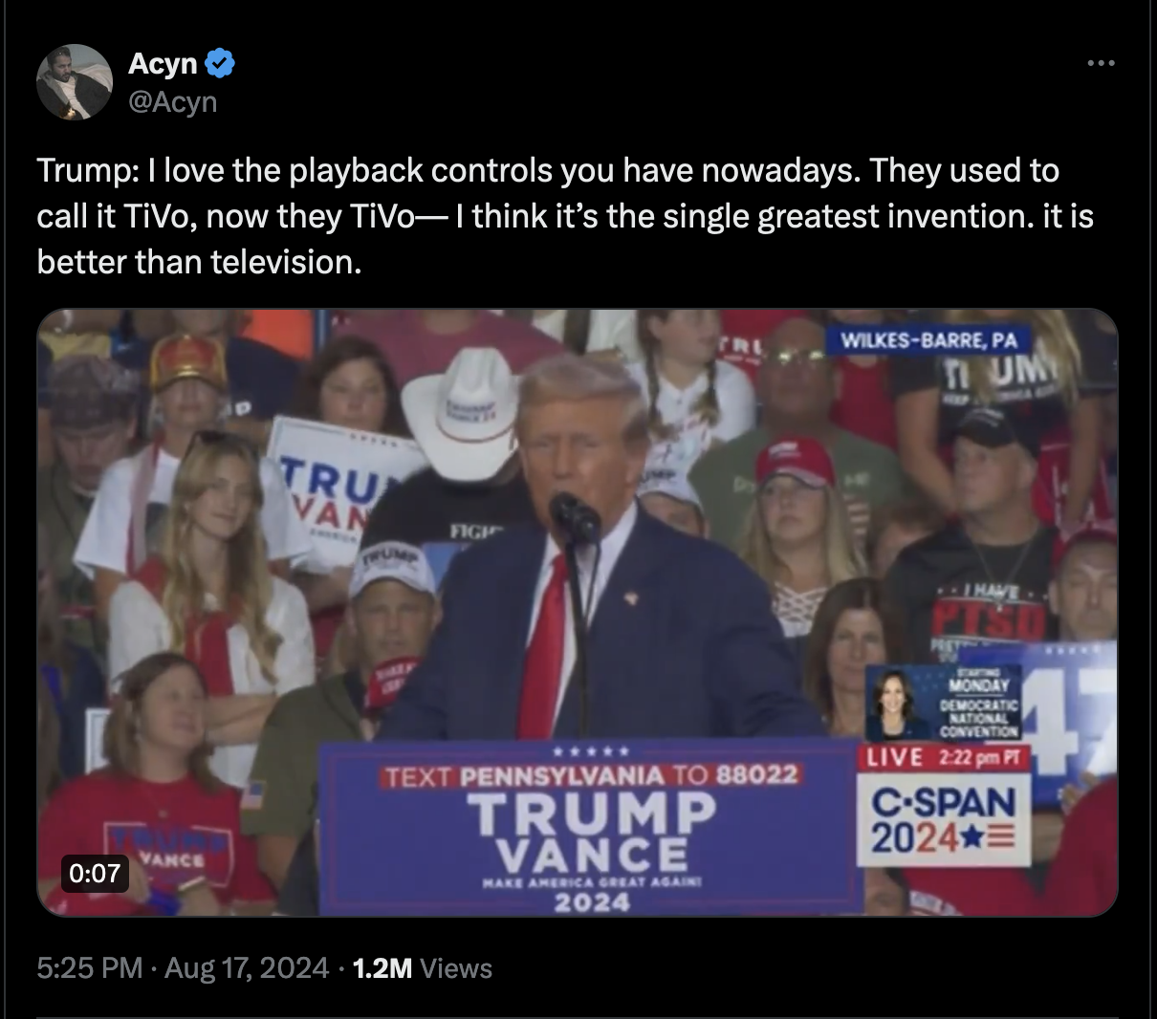Click the 1.2M Views counter
The width and height of the screenshot is (1157, 1019).
(422, 968)
